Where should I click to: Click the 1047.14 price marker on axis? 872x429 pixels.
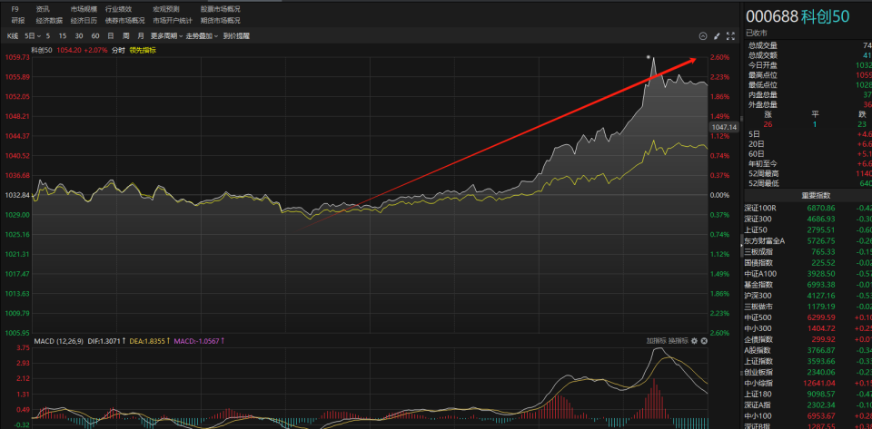click(x=724, y=128)
